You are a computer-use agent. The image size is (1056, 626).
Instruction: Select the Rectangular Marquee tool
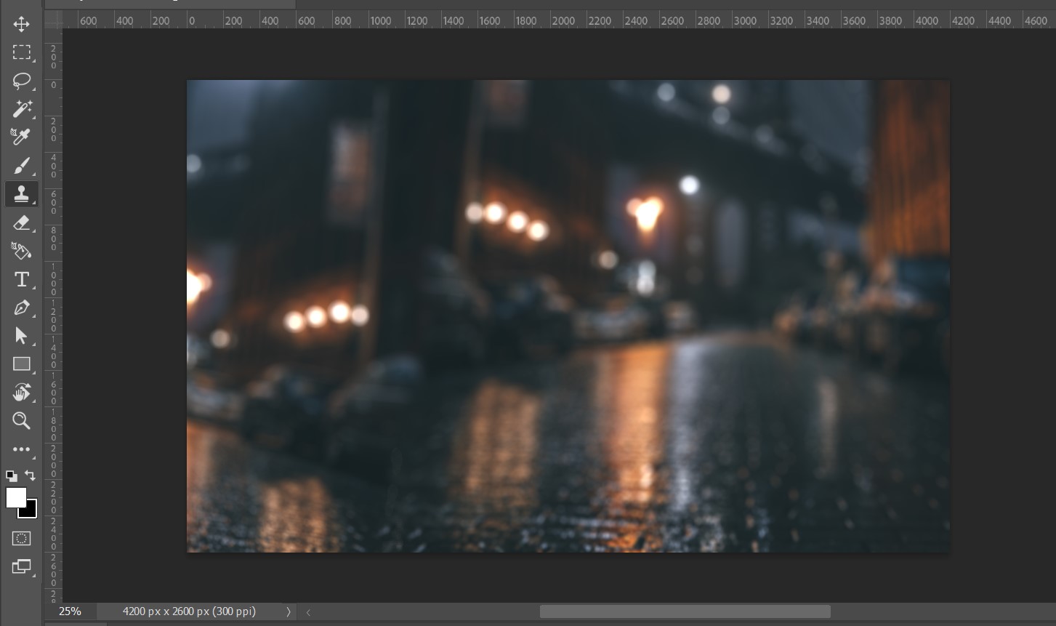click(21, 52)
